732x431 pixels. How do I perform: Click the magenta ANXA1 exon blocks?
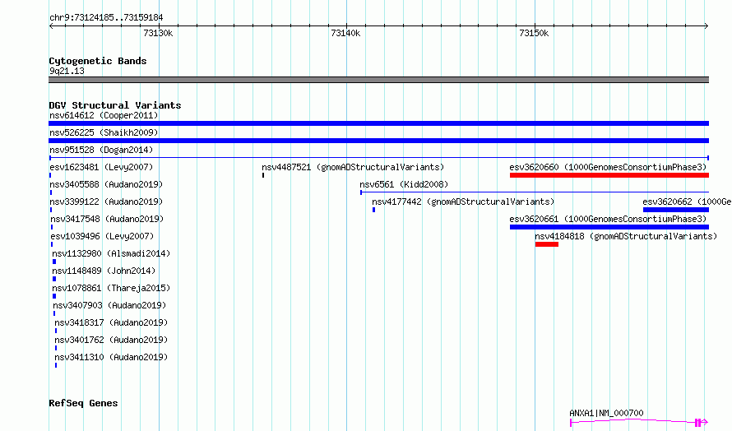point(698,423)
